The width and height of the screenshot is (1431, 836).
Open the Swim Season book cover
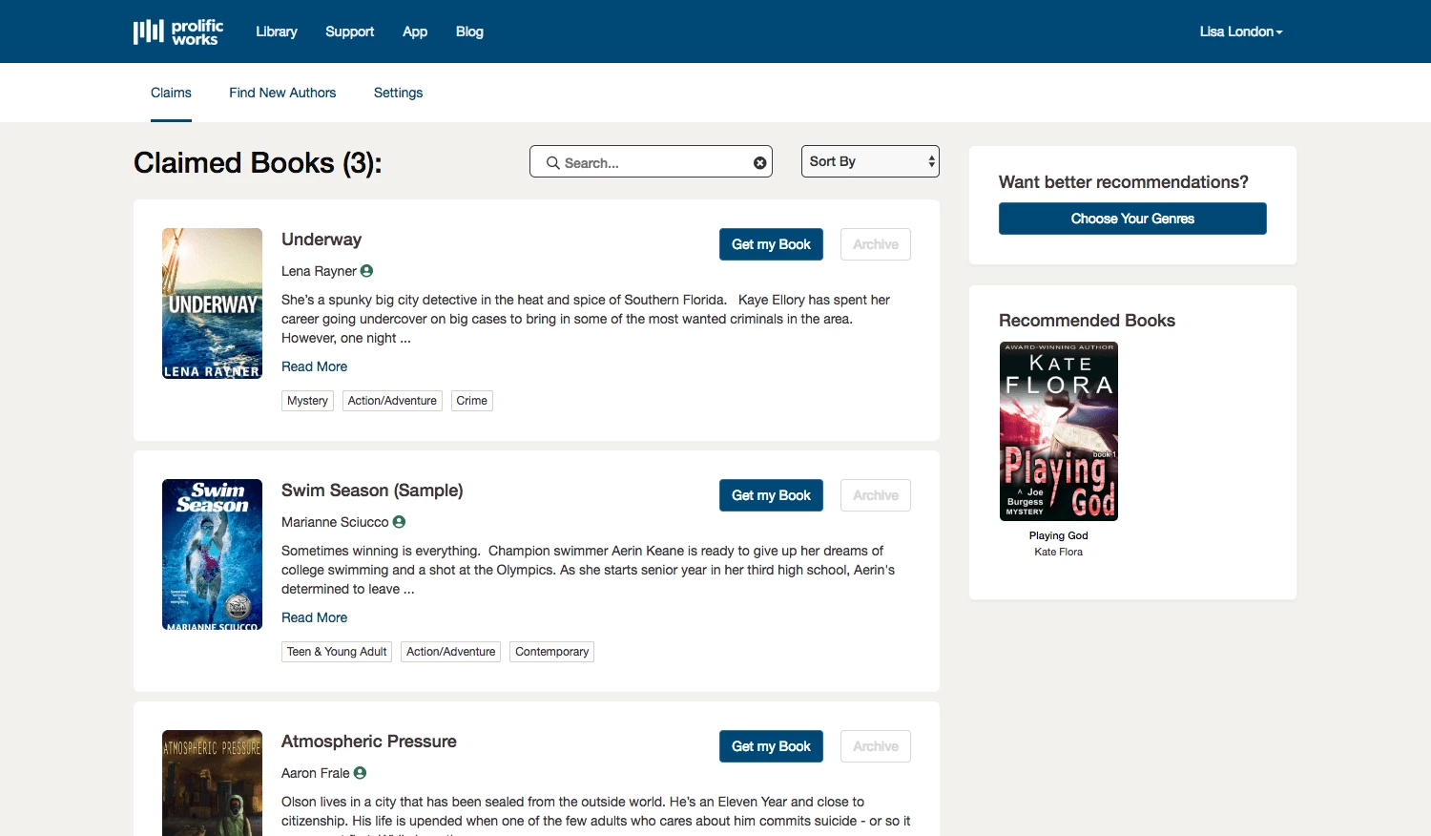pos(212,554)
